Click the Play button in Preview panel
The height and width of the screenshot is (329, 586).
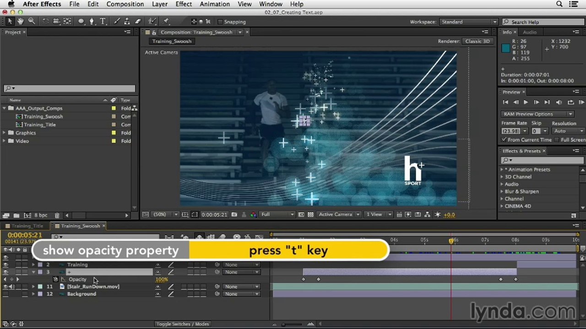point(526,102)
